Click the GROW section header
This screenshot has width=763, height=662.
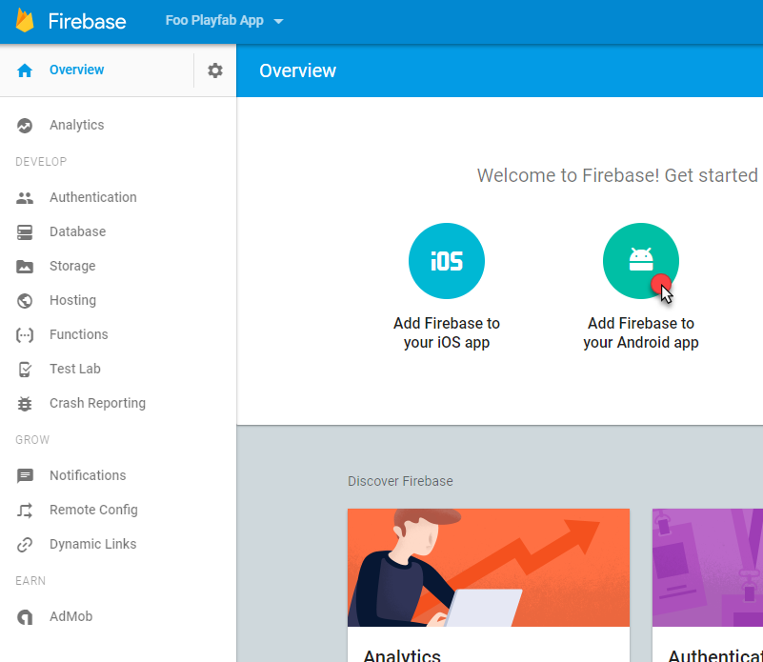(x=32, y=439)
